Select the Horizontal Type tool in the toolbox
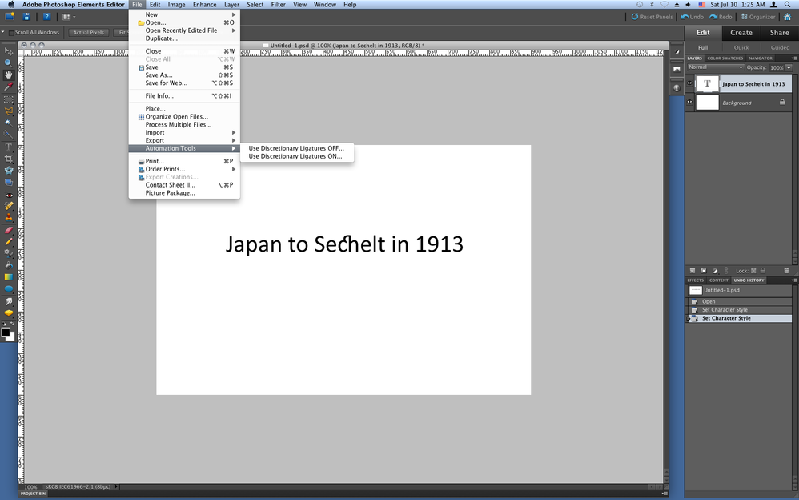799x500 pixels. point(9,147)
